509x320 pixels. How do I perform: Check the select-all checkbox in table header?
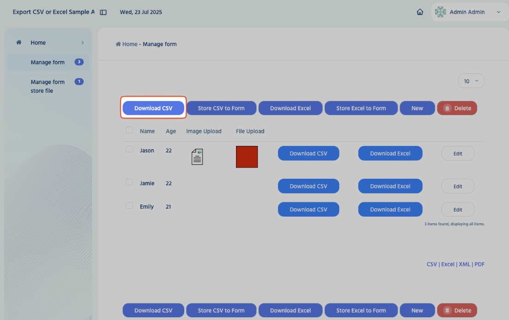coord(129,130)
